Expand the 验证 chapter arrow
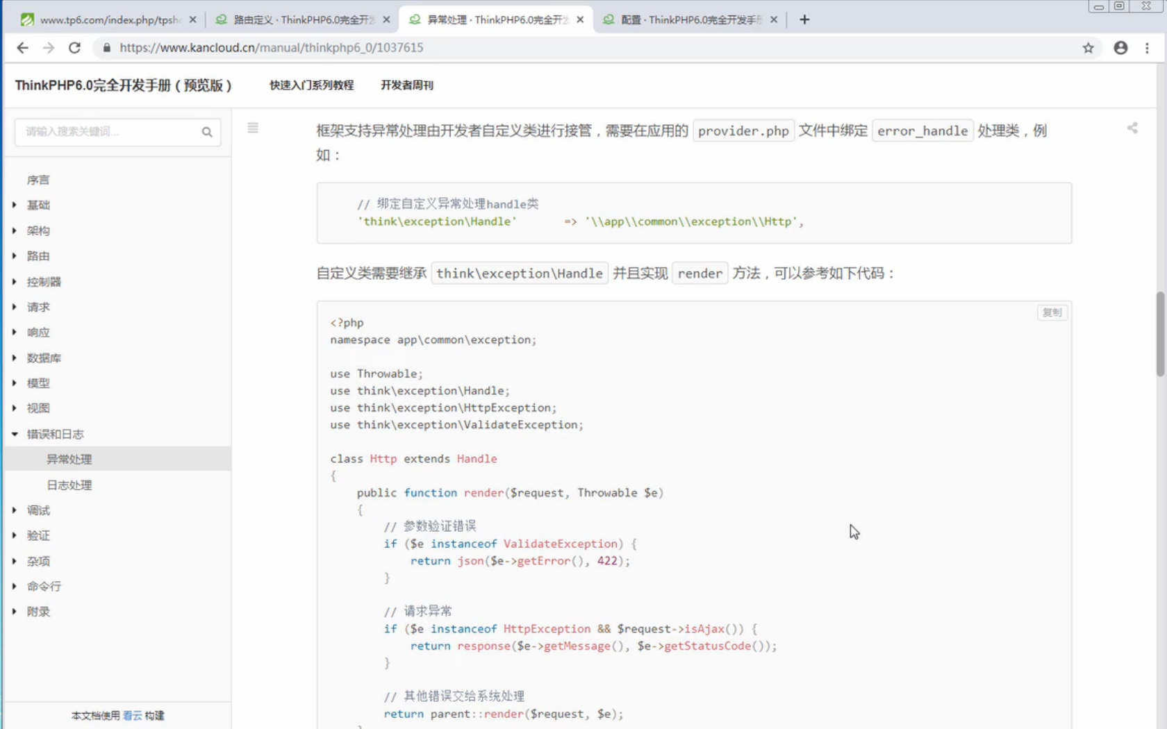 coord(15,535)
